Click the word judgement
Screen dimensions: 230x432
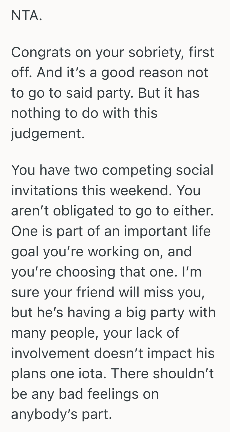tap(48, 134)
